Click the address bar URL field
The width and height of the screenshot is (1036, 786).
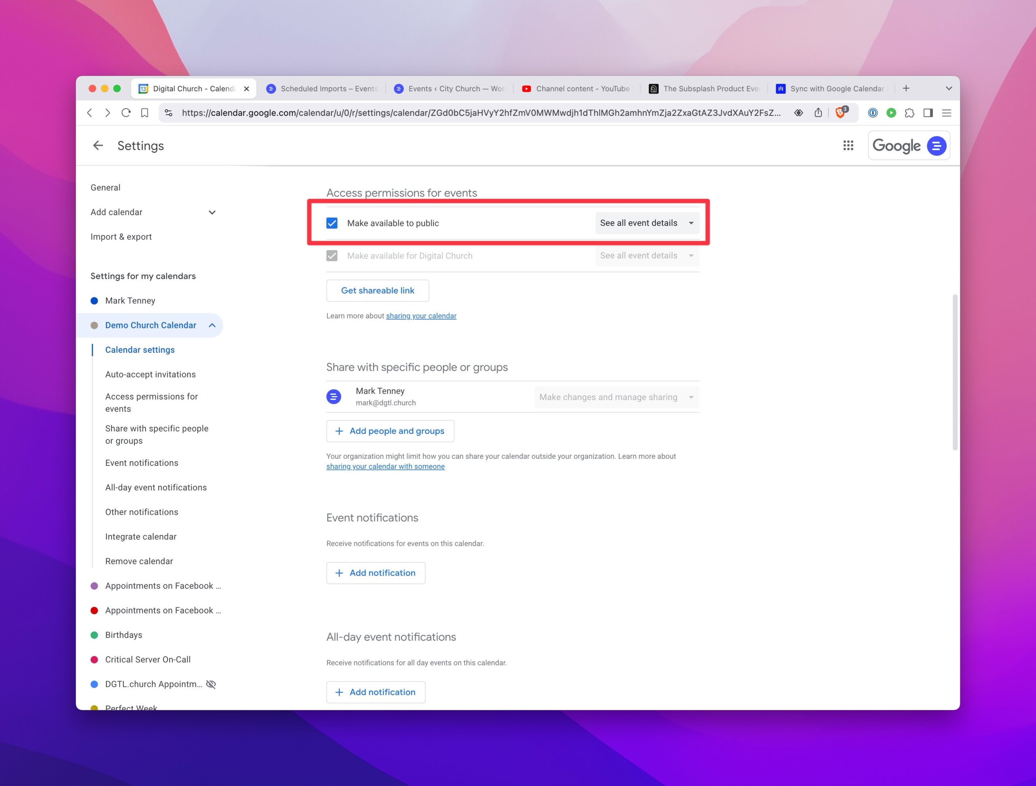point(481,113)
